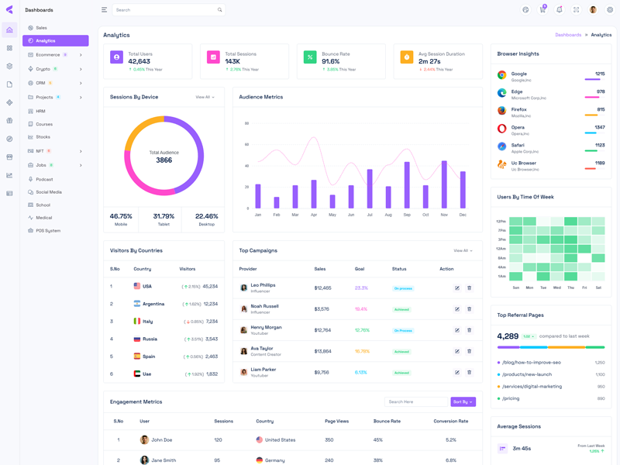
Task: Click the theme palette icon
Action: tap(525, 10)
